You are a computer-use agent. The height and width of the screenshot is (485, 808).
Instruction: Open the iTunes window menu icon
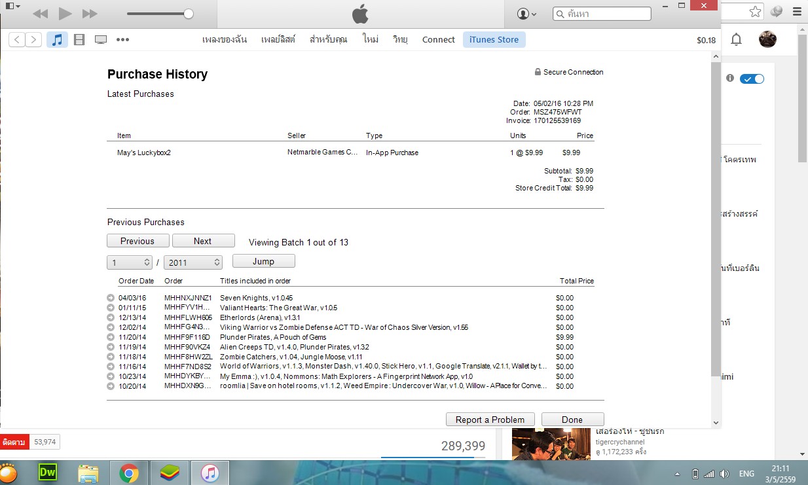coord(12,6)
